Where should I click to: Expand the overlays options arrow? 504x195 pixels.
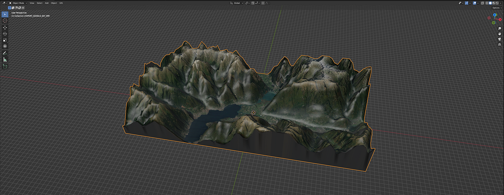coord(478,3)
